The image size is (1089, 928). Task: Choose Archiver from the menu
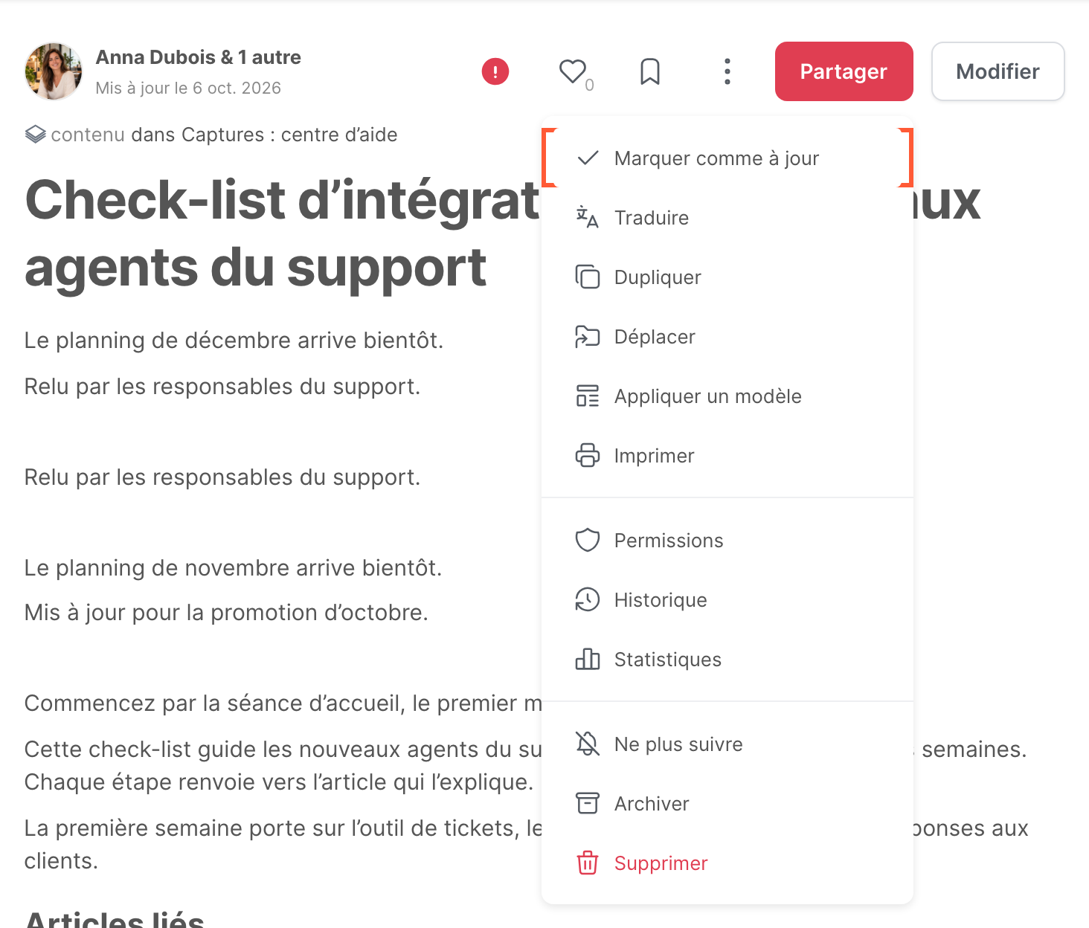tap(727, 804)
